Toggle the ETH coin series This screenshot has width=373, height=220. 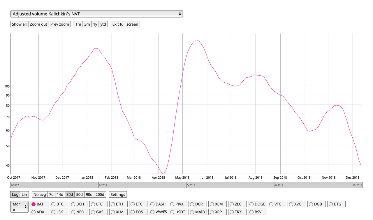point(119,204)
